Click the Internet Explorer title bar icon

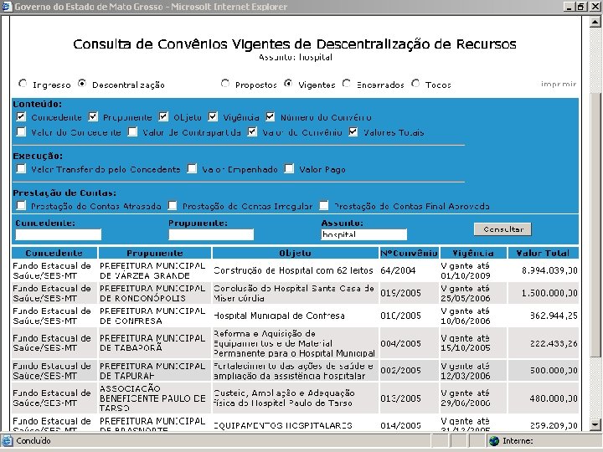click(7, 7)
